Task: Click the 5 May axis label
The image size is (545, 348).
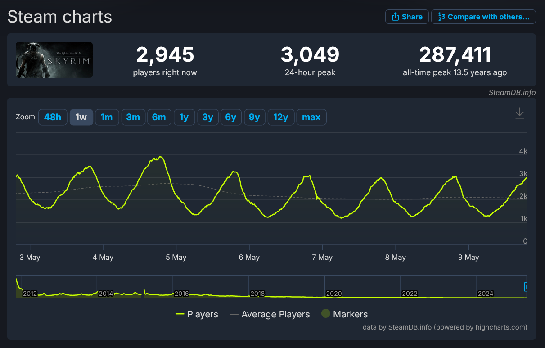Action: click(x=176, y=258)
